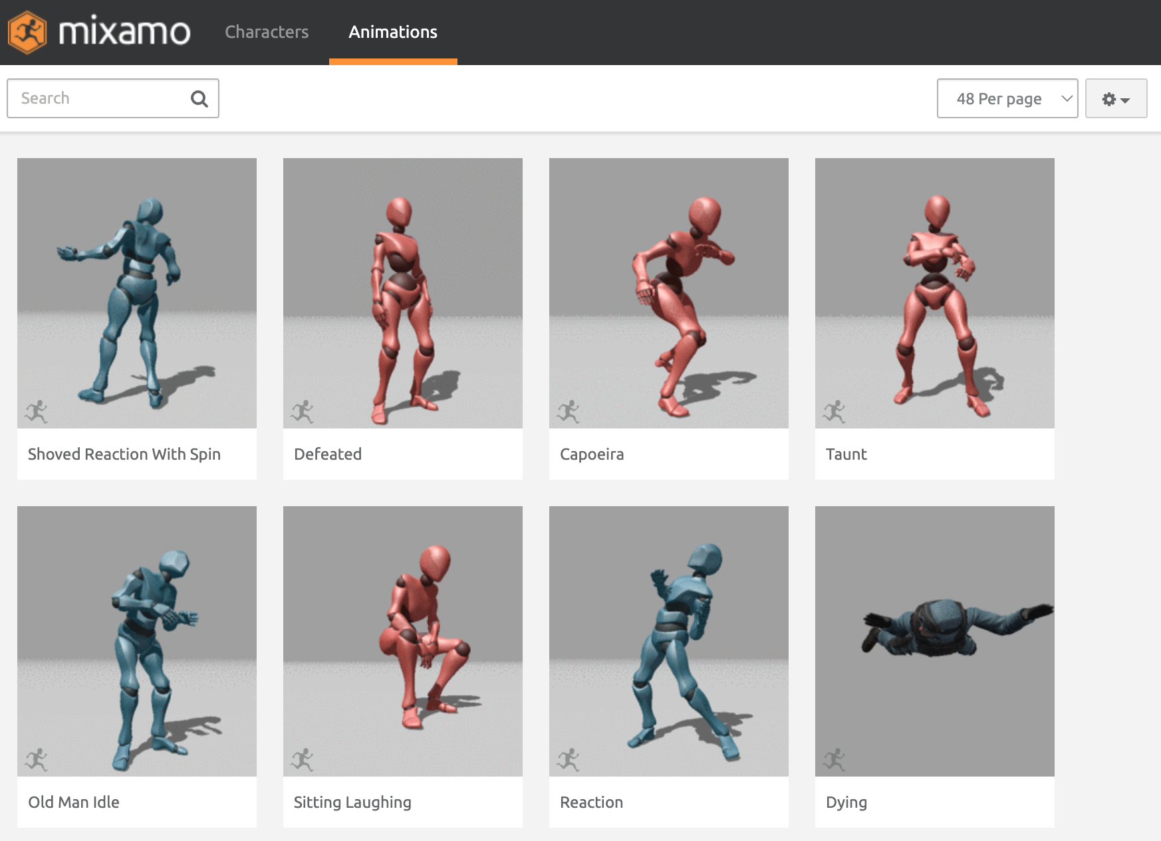This screenshot has height=841, width=1161.
Task: Pick the Old Man Idle animation preview
Action: tap(136, 640)
